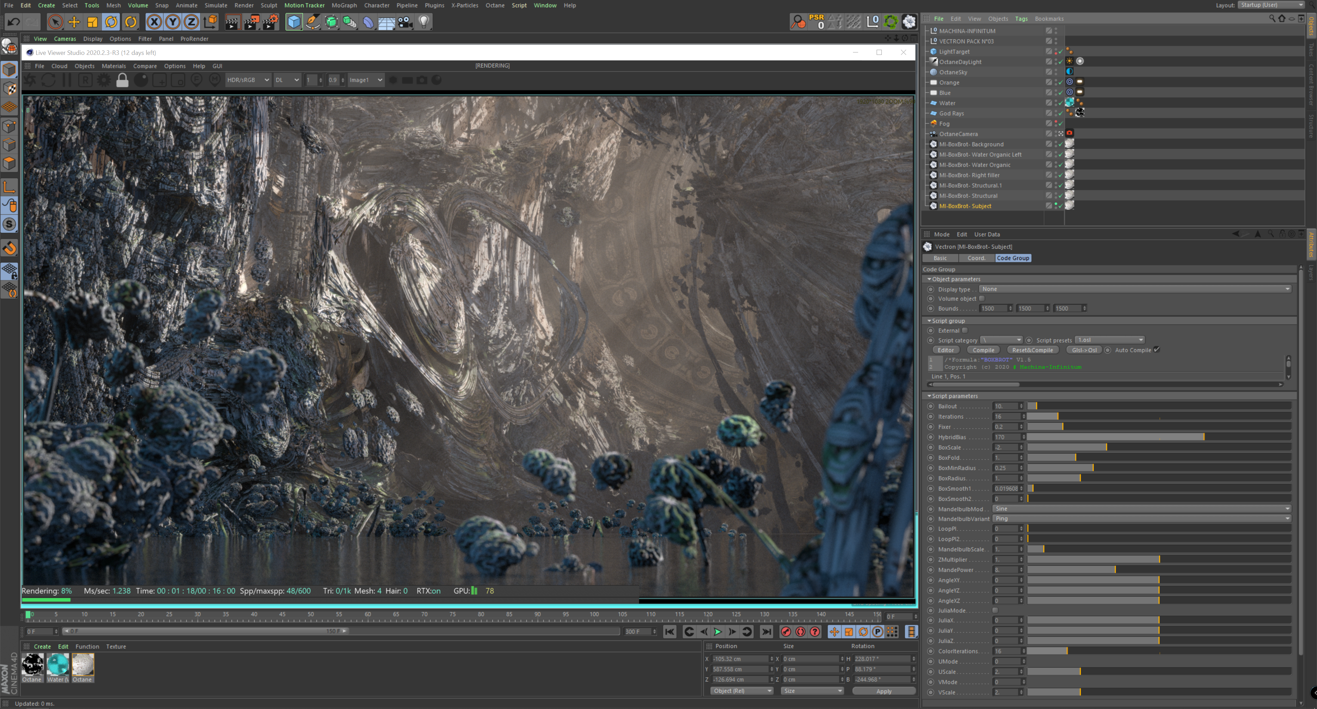Image resolution: width=1317 pixels, height=709 pixels.
Task: Click the Scale tool icon
Action: pyautogui.click(x=93, y=22)
